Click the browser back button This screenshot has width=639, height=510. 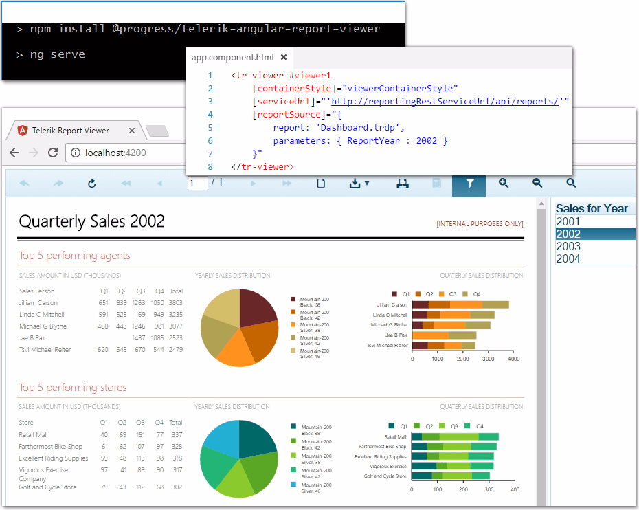[16, 154]
